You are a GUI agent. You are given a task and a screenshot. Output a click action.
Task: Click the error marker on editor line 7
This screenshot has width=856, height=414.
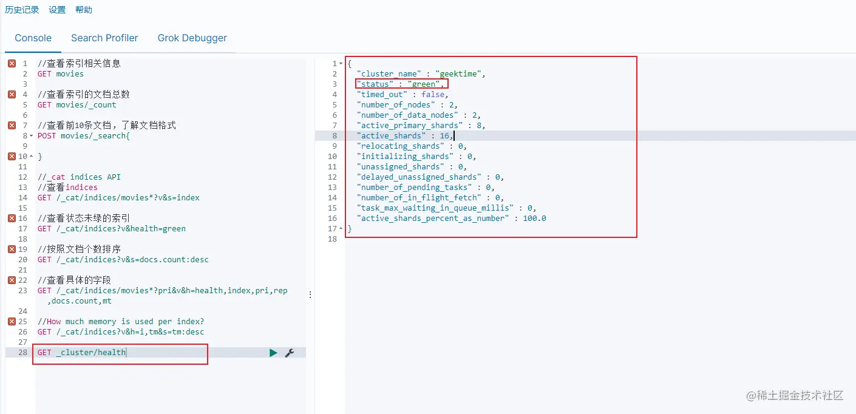(x=12, y=126)
